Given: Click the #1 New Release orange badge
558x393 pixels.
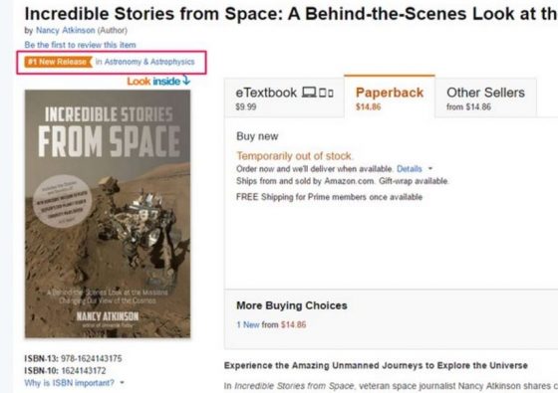Looking at the screenshot, I should [x=59, y=62].
